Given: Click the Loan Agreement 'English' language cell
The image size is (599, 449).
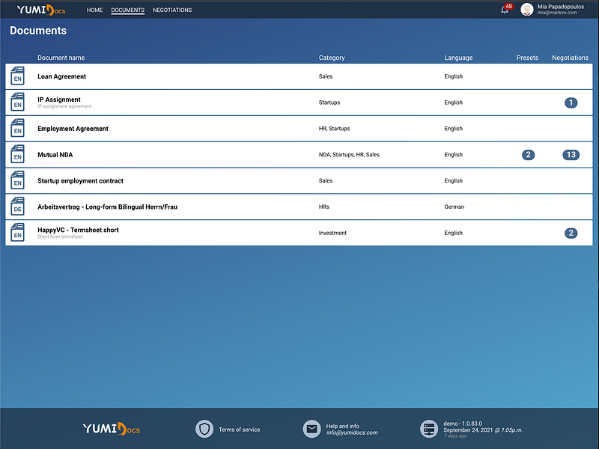Looking at the screenshot, I should [453, 76].
